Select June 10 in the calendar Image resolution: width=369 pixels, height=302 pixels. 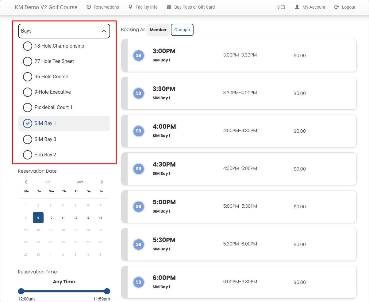coord(51,218)
